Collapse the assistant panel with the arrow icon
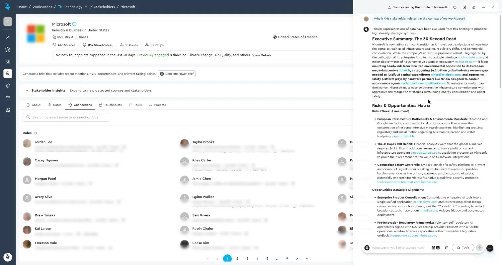 click(x=483, y=7)
